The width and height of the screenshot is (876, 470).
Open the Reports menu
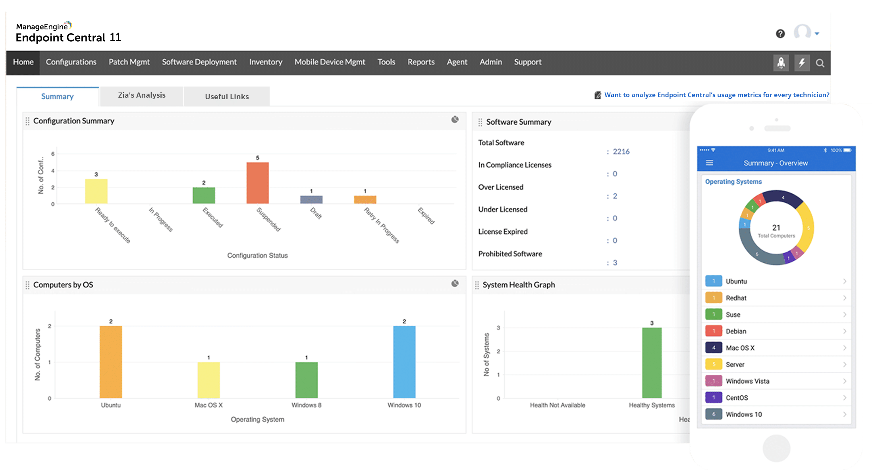(x=421, y=62)
